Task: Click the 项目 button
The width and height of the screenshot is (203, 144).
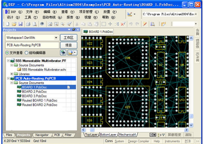Action: [x=69, y=45]
